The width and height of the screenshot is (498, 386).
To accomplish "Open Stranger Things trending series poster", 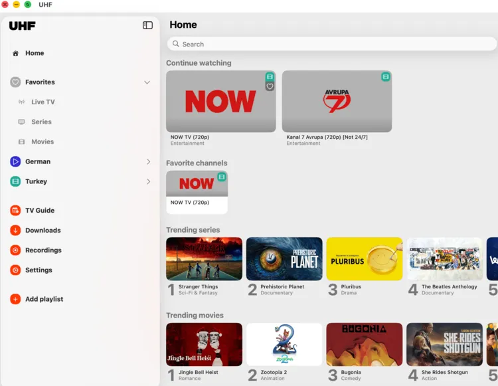I will pos(205,258).
